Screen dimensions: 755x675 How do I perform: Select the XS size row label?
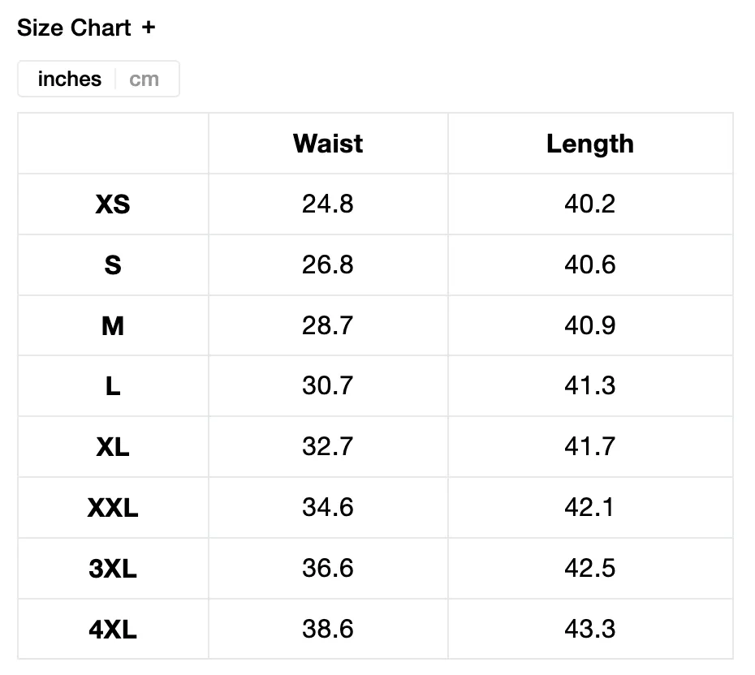tap(113, 204)
